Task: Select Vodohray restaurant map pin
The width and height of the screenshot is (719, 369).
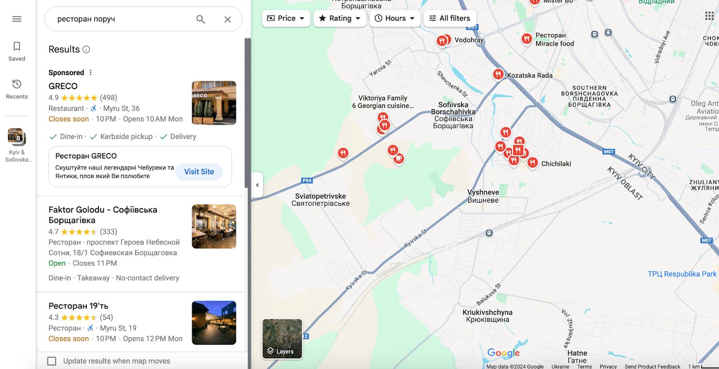Action: pyautogui.click(x=443, y=41)
